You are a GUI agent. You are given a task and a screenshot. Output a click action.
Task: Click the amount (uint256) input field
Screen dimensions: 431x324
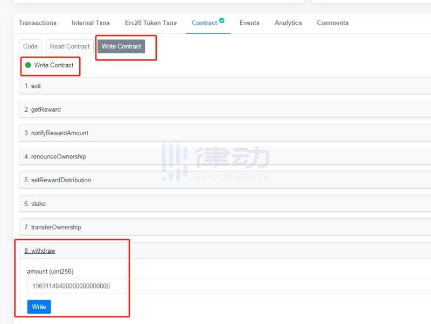pos(229,286)
